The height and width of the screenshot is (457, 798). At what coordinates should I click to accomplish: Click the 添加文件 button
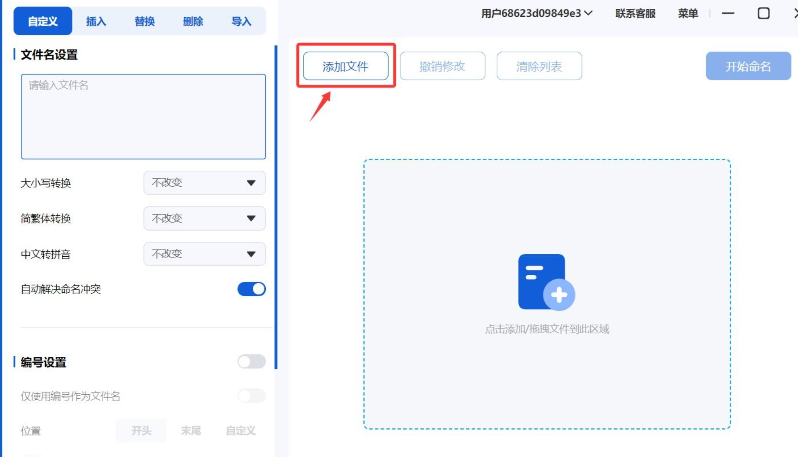(x=345, y=66)
